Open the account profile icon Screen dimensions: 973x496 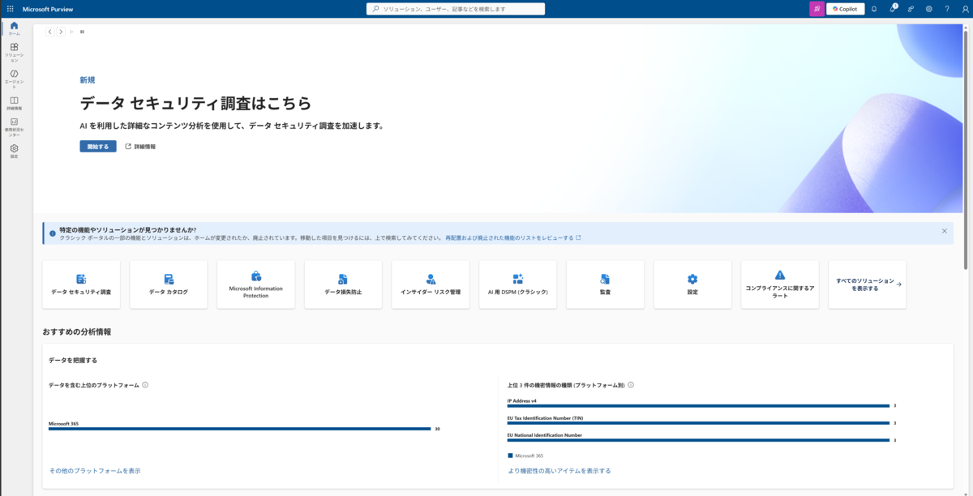pyautogui.click(x=964, y=9)
